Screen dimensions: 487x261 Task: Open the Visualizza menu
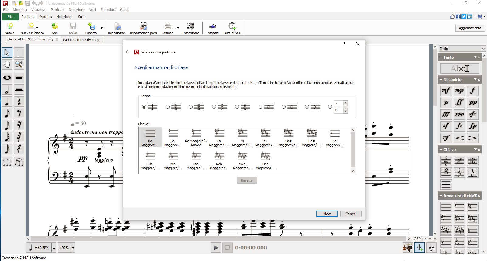click(x=39, y=10)
